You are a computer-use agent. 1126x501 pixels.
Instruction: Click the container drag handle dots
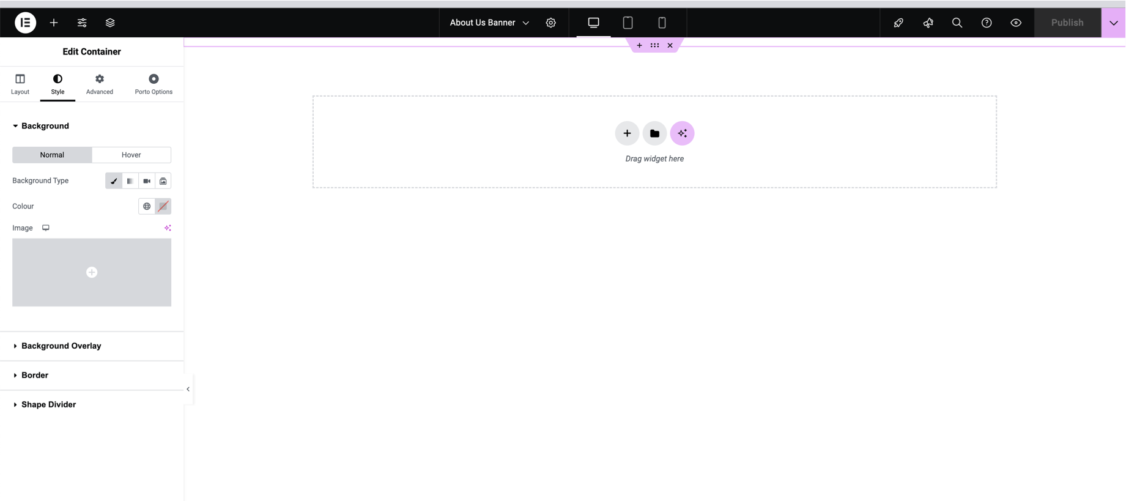point(655,45)
